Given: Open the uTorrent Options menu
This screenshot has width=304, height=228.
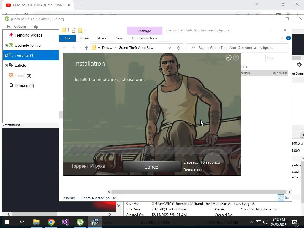Looking at the screenshot, I should coord(20,26).
